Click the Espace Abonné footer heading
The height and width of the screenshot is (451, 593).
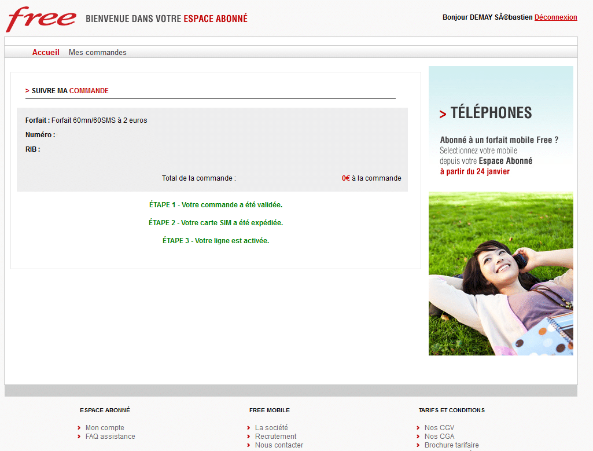tap(105, 410)
